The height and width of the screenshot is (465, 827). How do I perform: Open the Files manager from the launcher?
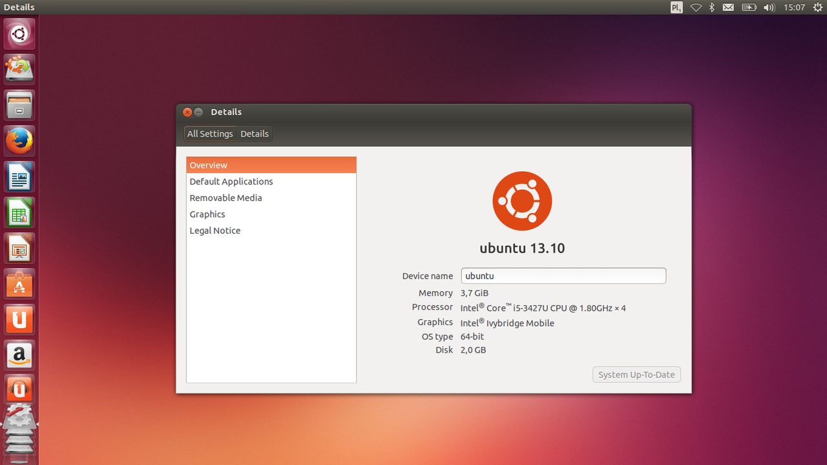19,105
